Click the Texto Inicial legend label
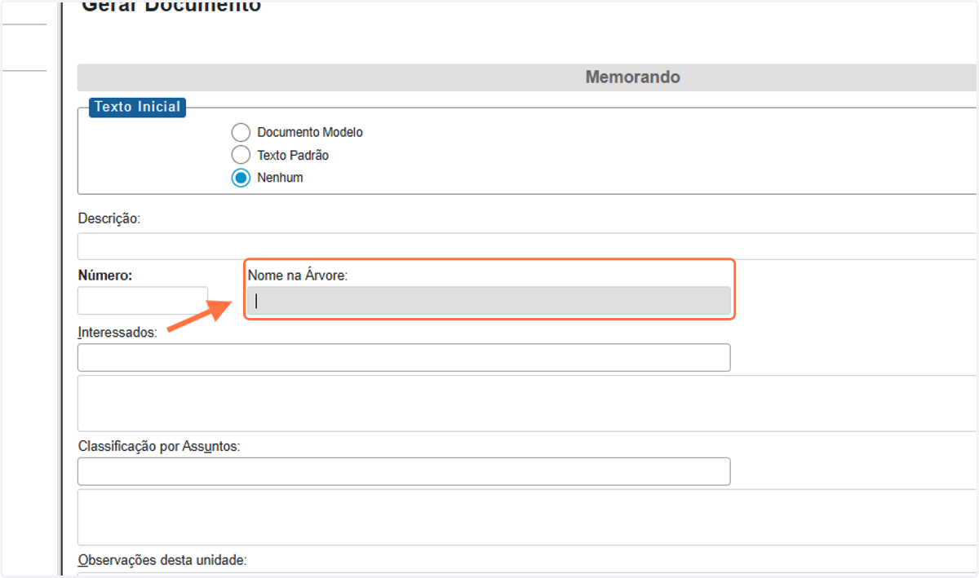Screen dimensions: 979x578 pyautogui.click(x=137, y=107)
